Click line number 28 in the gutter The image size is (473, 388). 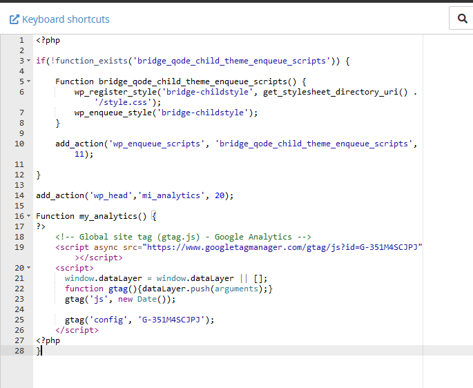[x=19, y=351]
